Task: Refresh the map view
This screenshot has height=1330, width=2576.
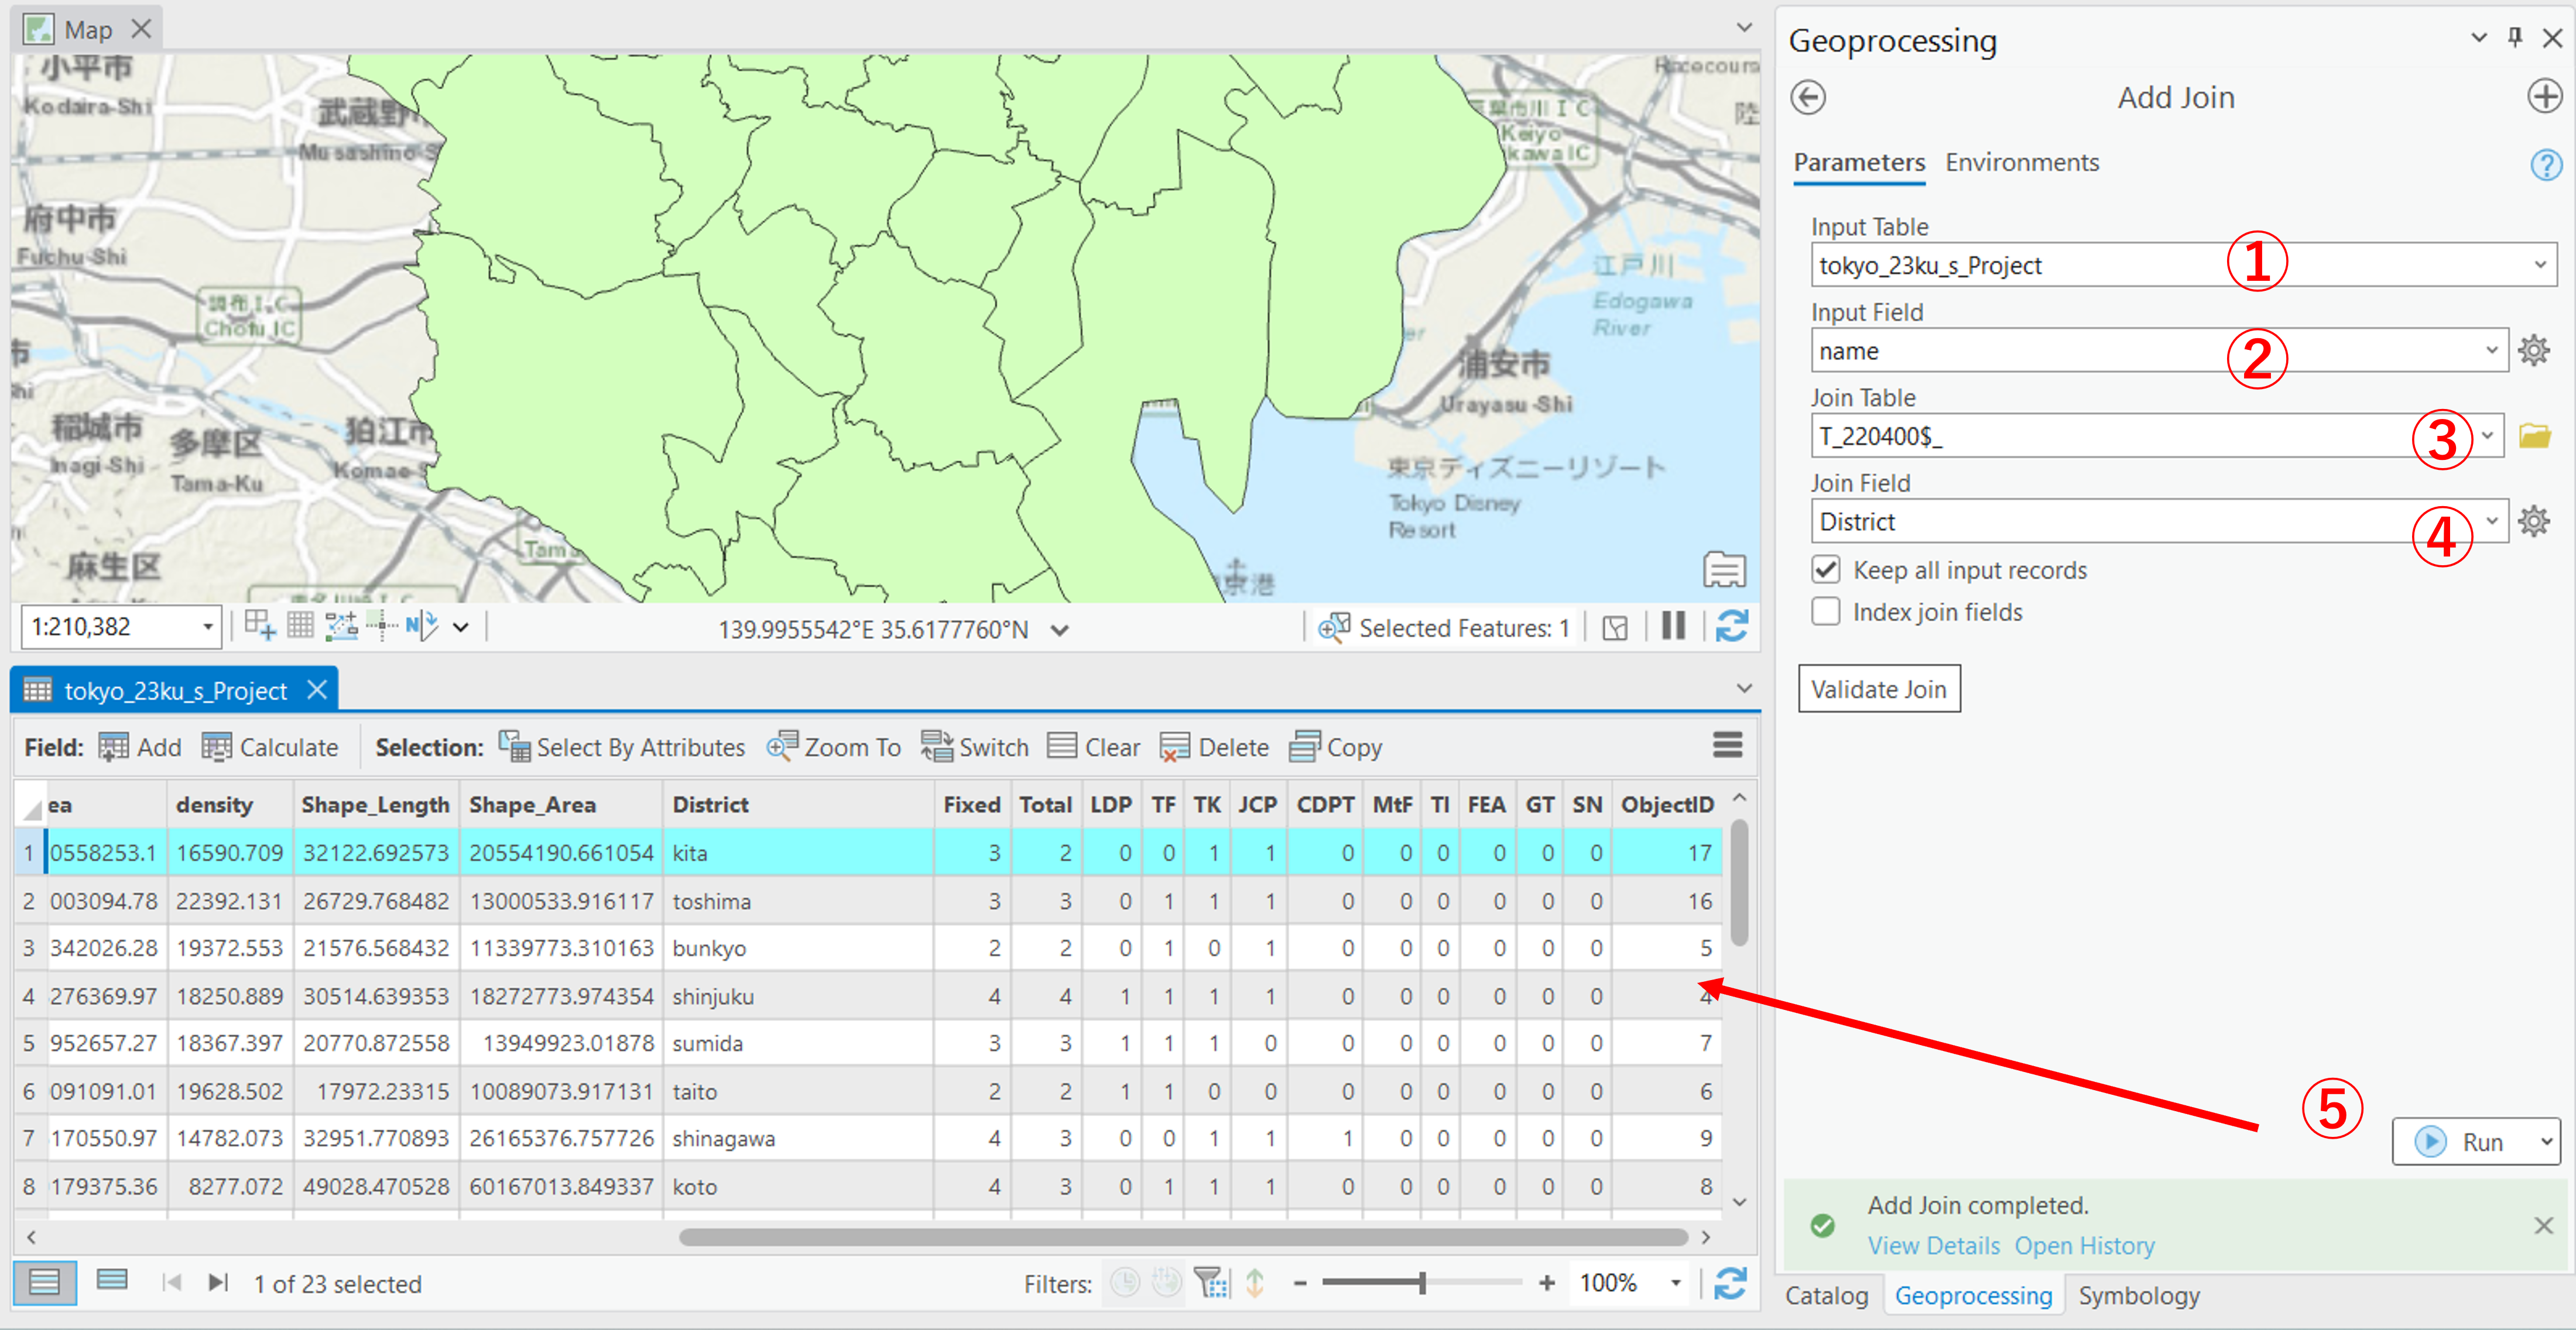Action: 1731,627
